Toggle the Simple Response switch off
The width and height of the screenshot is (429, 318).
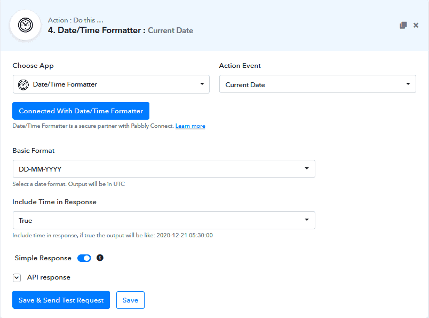[84, 258]
